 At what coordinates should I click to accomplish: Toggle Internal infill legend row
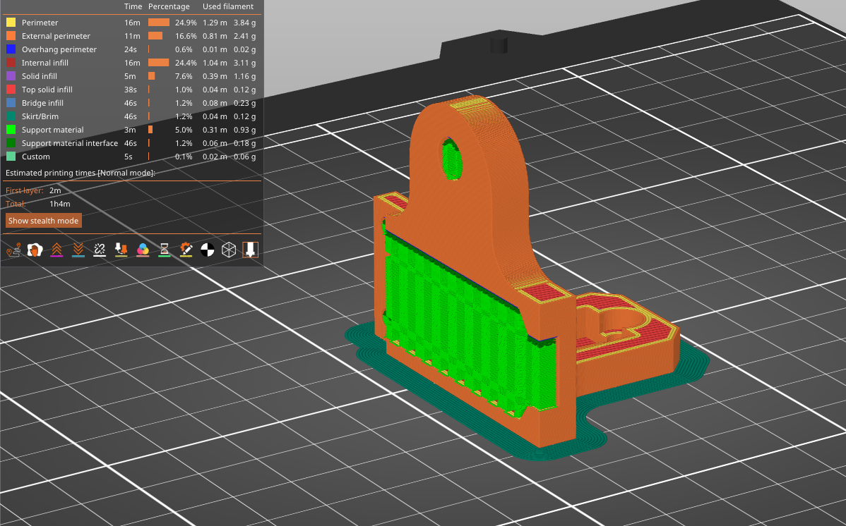45,63
